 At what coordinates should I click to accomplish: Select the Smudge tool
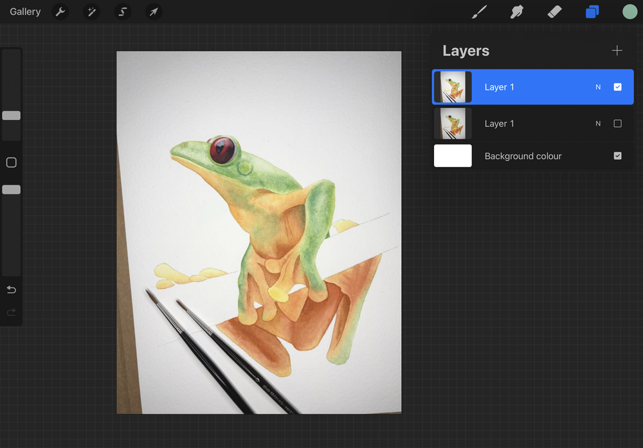pos(517,12)
